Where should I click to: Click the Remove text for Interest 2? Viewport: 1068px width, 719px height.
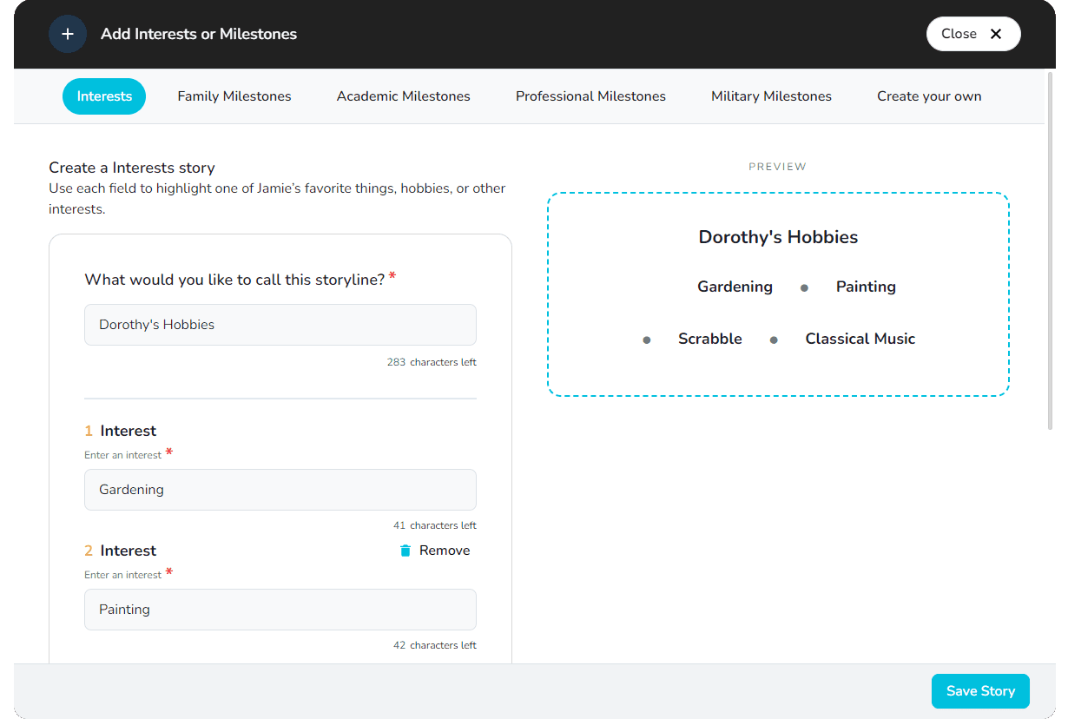(444, 551)
